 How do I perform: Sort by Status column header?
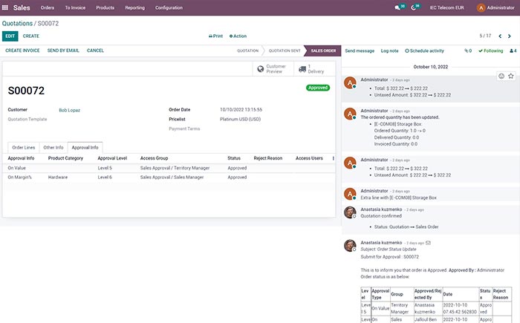pyautogui.click(x=234, y=158)
